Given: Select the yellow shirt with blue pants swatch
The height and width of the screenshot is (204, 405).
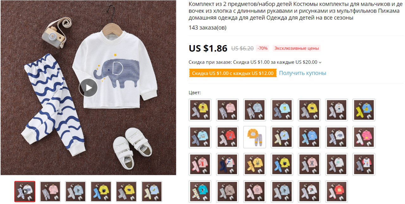Looking at the screenshot, I should point(282,164).
